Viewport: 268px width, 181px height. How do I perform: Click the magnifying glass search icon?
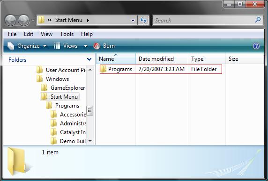click(x=258, y=20)
